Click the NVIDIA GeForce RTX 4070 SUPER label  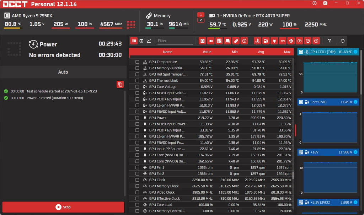point(253,16)
